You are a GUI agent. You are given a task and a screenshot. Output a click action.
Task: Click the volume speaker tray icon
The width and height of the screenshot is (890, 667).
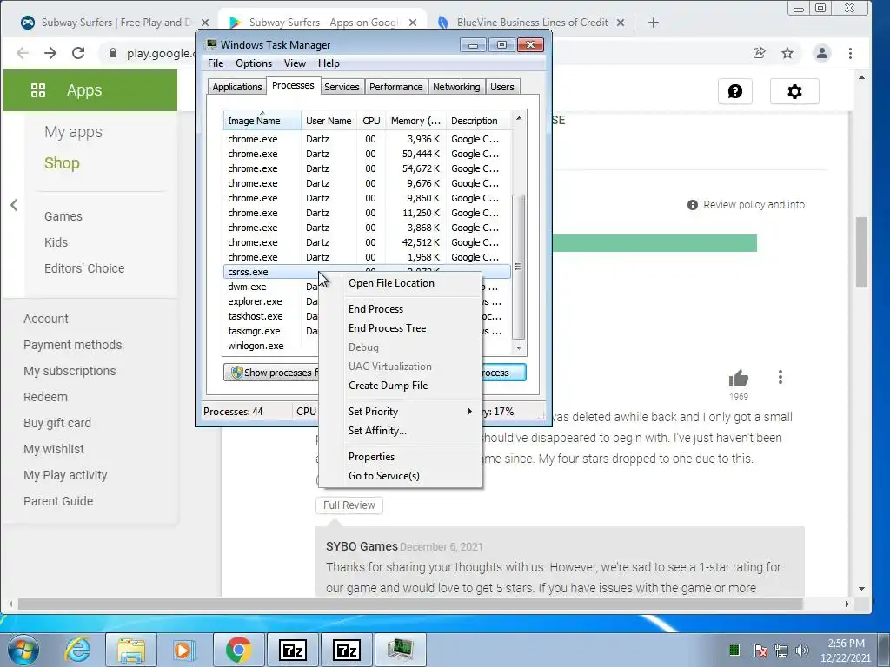(802, 650)
